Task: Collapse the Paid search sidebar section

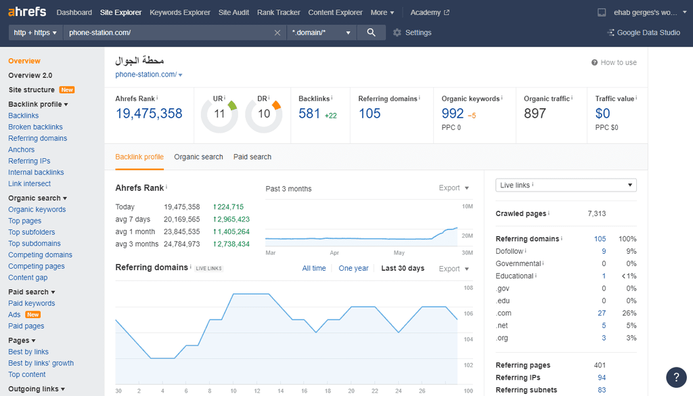Action: 31,292
